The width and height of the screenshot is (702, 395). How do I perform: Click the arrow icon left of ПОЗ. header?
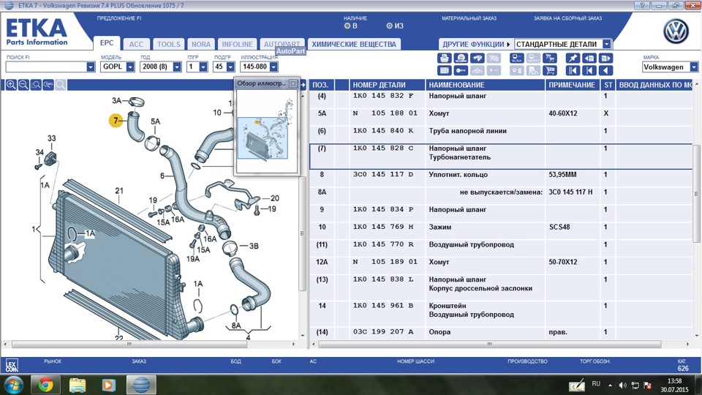303,85
